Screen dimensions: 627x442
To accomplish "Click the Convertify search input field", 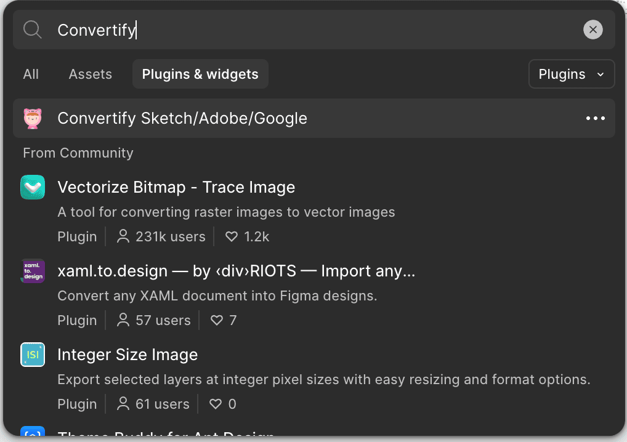I will coord(308,30).
